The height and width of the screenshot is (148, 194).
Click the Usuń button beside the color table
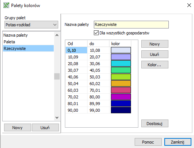155,54
